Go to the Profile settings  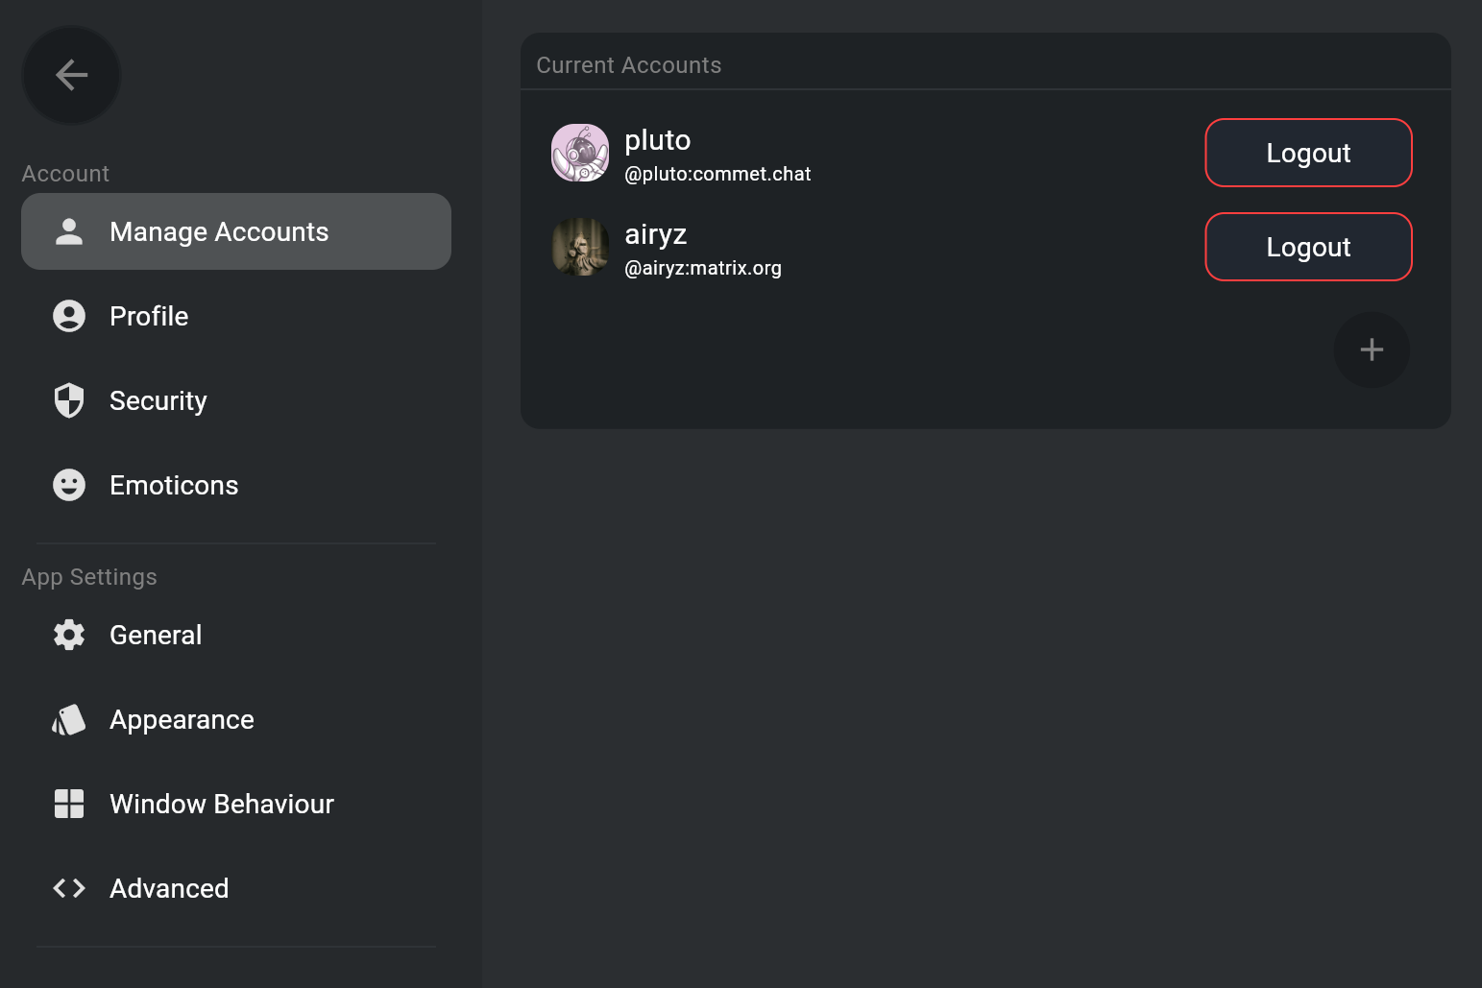point(149,316)
